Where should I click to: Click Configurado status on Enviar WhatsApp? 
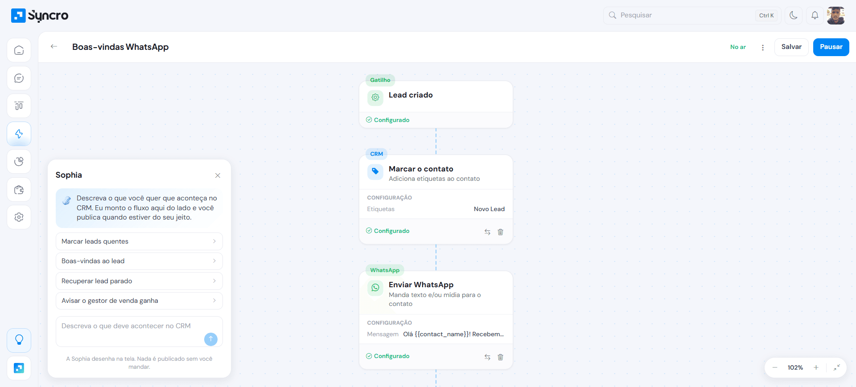387,356
